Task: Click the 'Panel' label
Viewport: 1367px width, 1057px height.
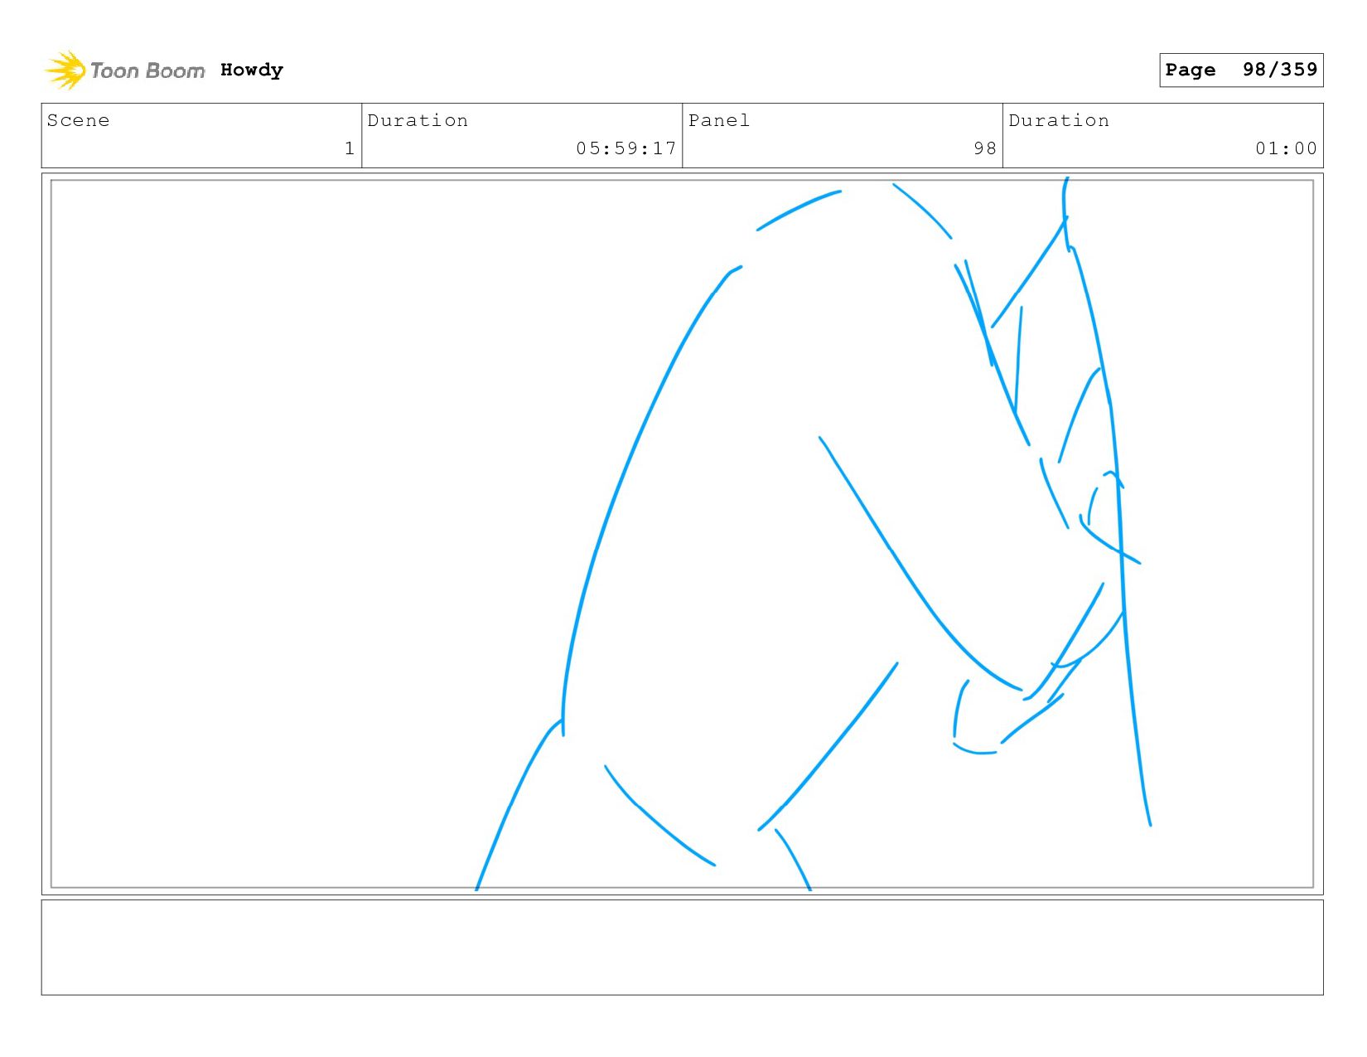Action: [719, 120]
